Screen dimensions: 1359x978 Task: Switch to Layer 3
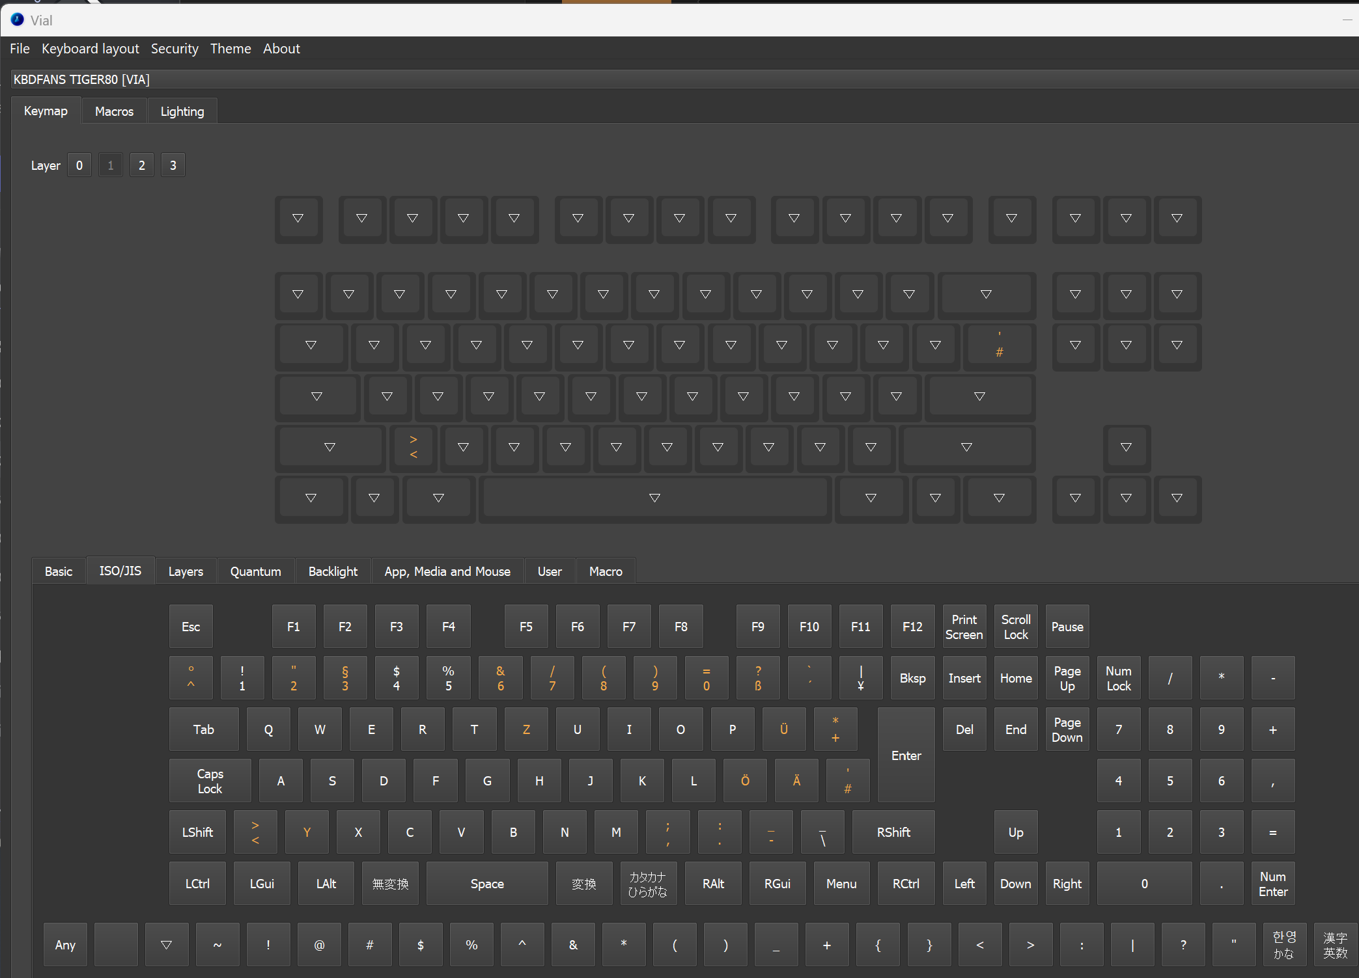173,165
